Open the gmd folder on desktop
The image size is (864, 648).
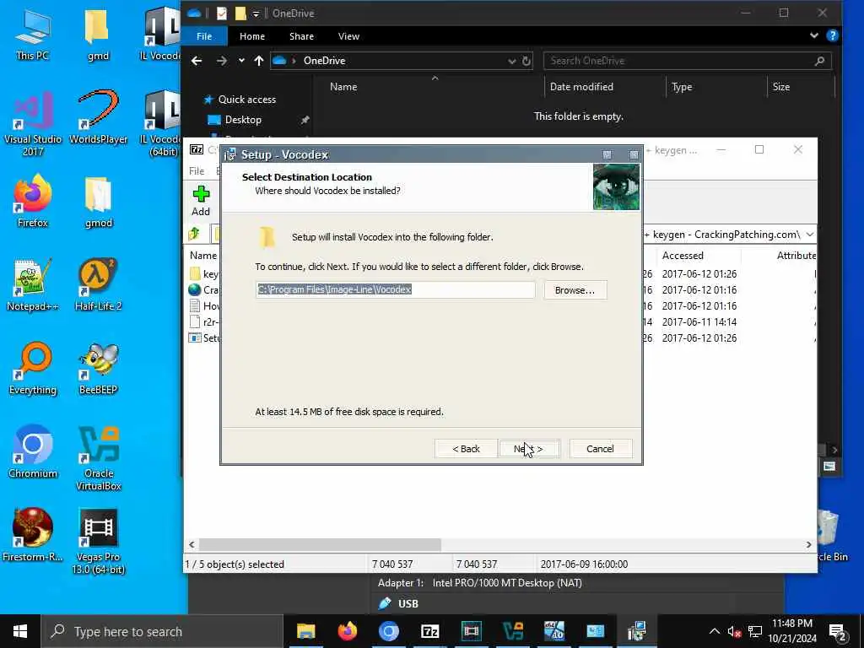[x=98, y=34]
